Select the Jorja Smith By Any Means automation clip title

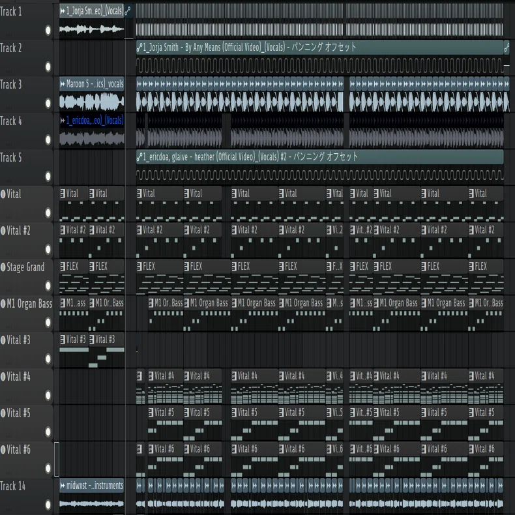pyautogui.click(x=249, y=48)
